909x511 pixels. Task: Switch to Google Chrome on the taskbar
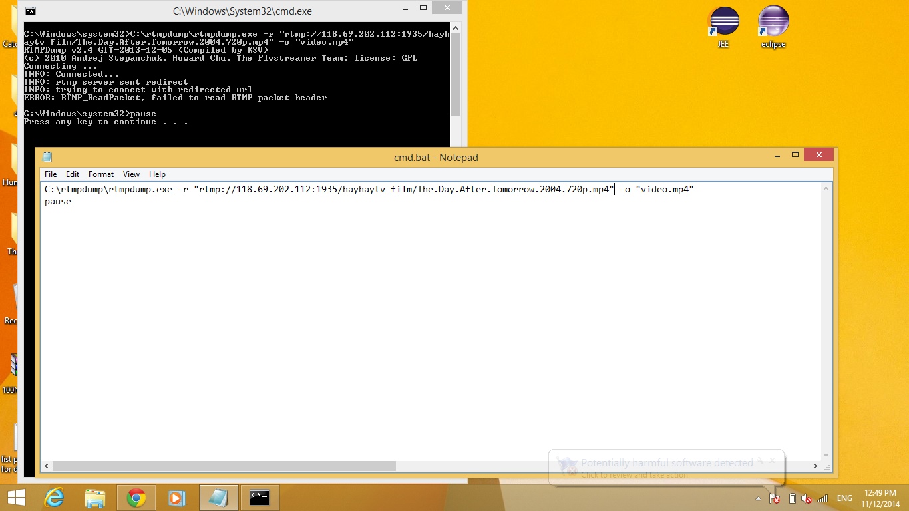pos(136,498)
